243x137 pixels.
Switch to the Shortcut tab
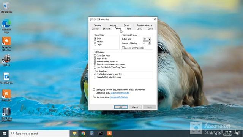coord(106,29)
